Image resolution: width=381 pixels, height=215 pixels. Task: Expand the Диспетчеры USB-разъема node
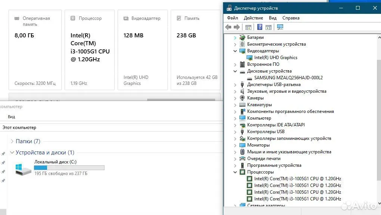click(x=235, y=85)
